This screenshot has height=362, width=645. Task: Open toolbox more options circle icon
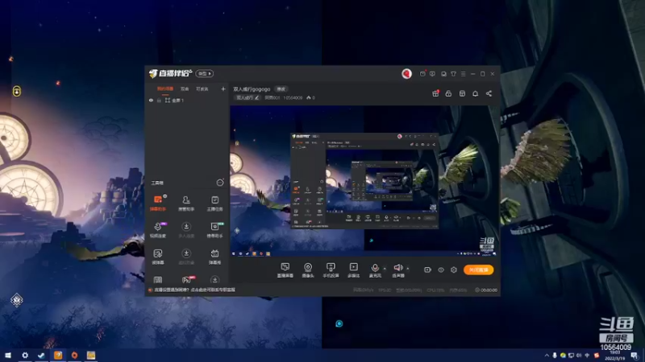[220, 183]
